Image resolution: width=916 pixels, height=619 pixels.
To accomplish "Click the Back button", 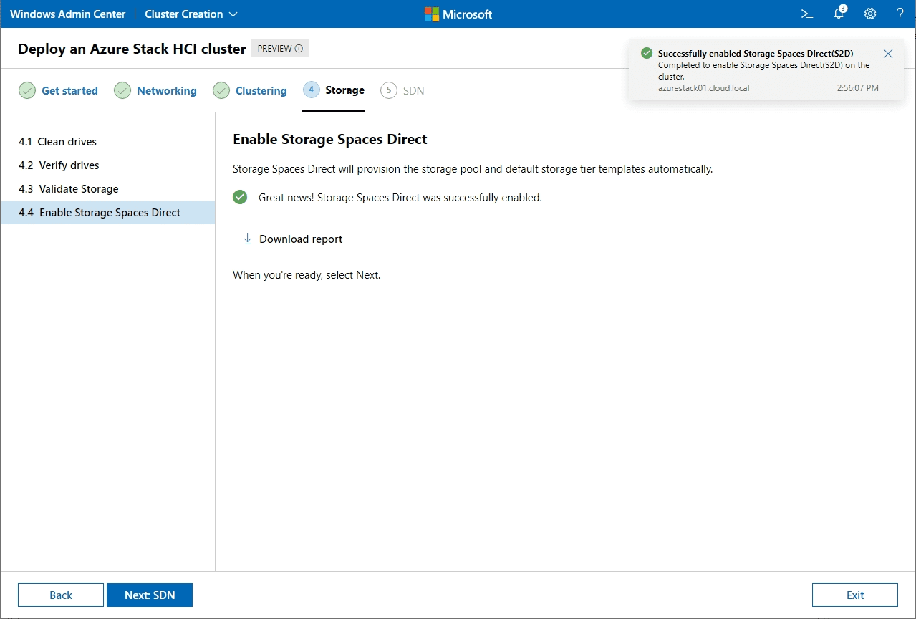I will coord(61,595).
